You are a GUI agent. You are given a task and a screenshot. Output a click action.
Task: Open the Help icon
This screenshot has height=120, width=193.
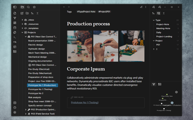click(15, 107)
